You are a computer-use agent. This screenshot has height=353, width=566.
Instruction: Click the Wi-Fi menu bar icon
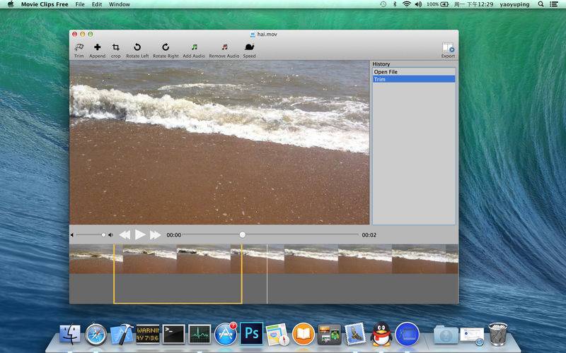coord(406,4)
